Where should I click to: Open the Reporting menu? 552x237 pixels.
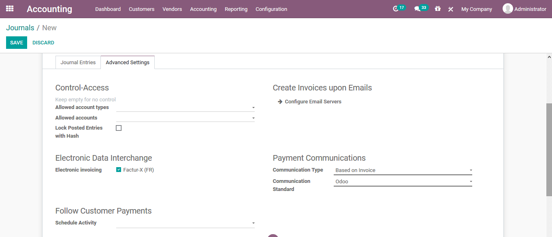tap(236, 9)
